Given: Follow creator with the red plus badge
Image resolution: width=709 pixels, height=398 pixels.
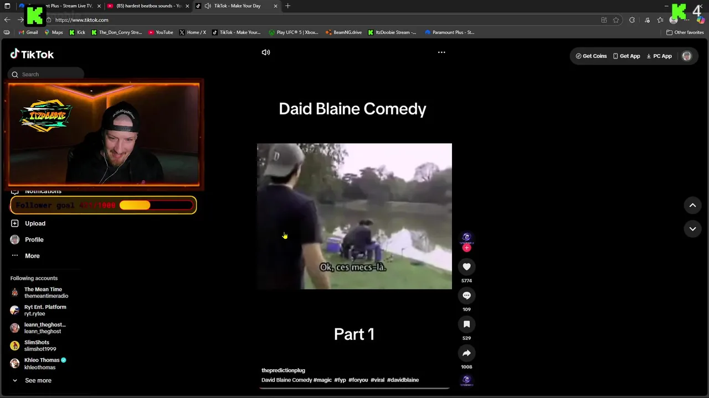Looking at the screenshot, I should point(466,248).
